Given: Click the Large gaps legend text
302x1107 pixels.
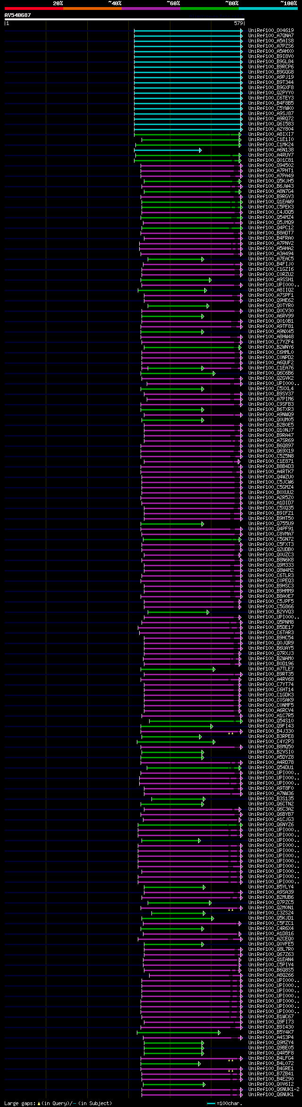Looking at the screenshot, I should (58, 1103).
